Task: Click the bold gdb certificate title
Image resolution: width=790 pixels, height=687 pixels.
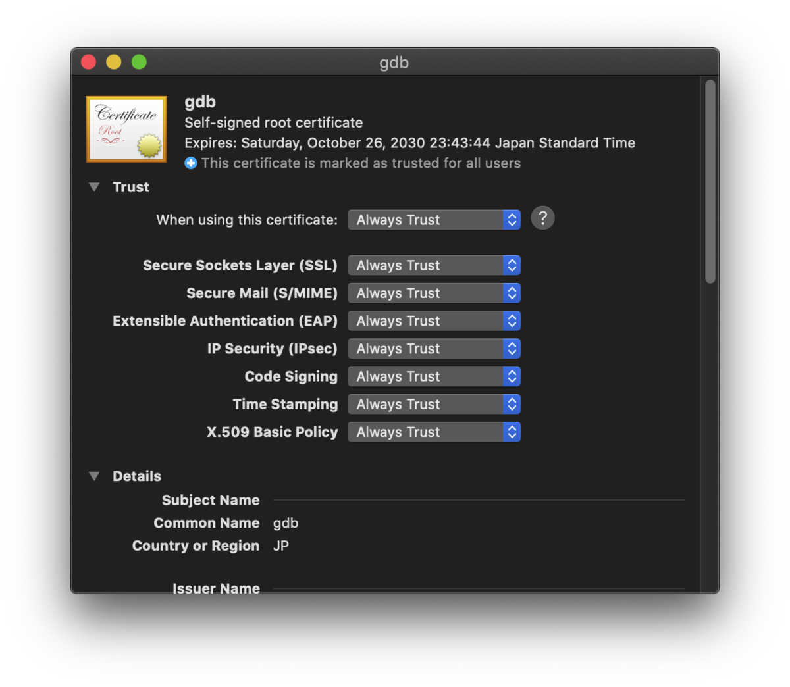Action: pos(200,101)
